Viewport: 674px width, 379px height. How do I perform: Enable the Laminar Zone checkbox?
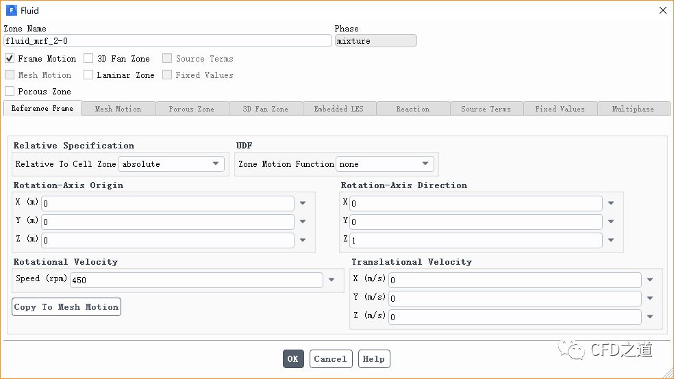(x=88, y=75)
